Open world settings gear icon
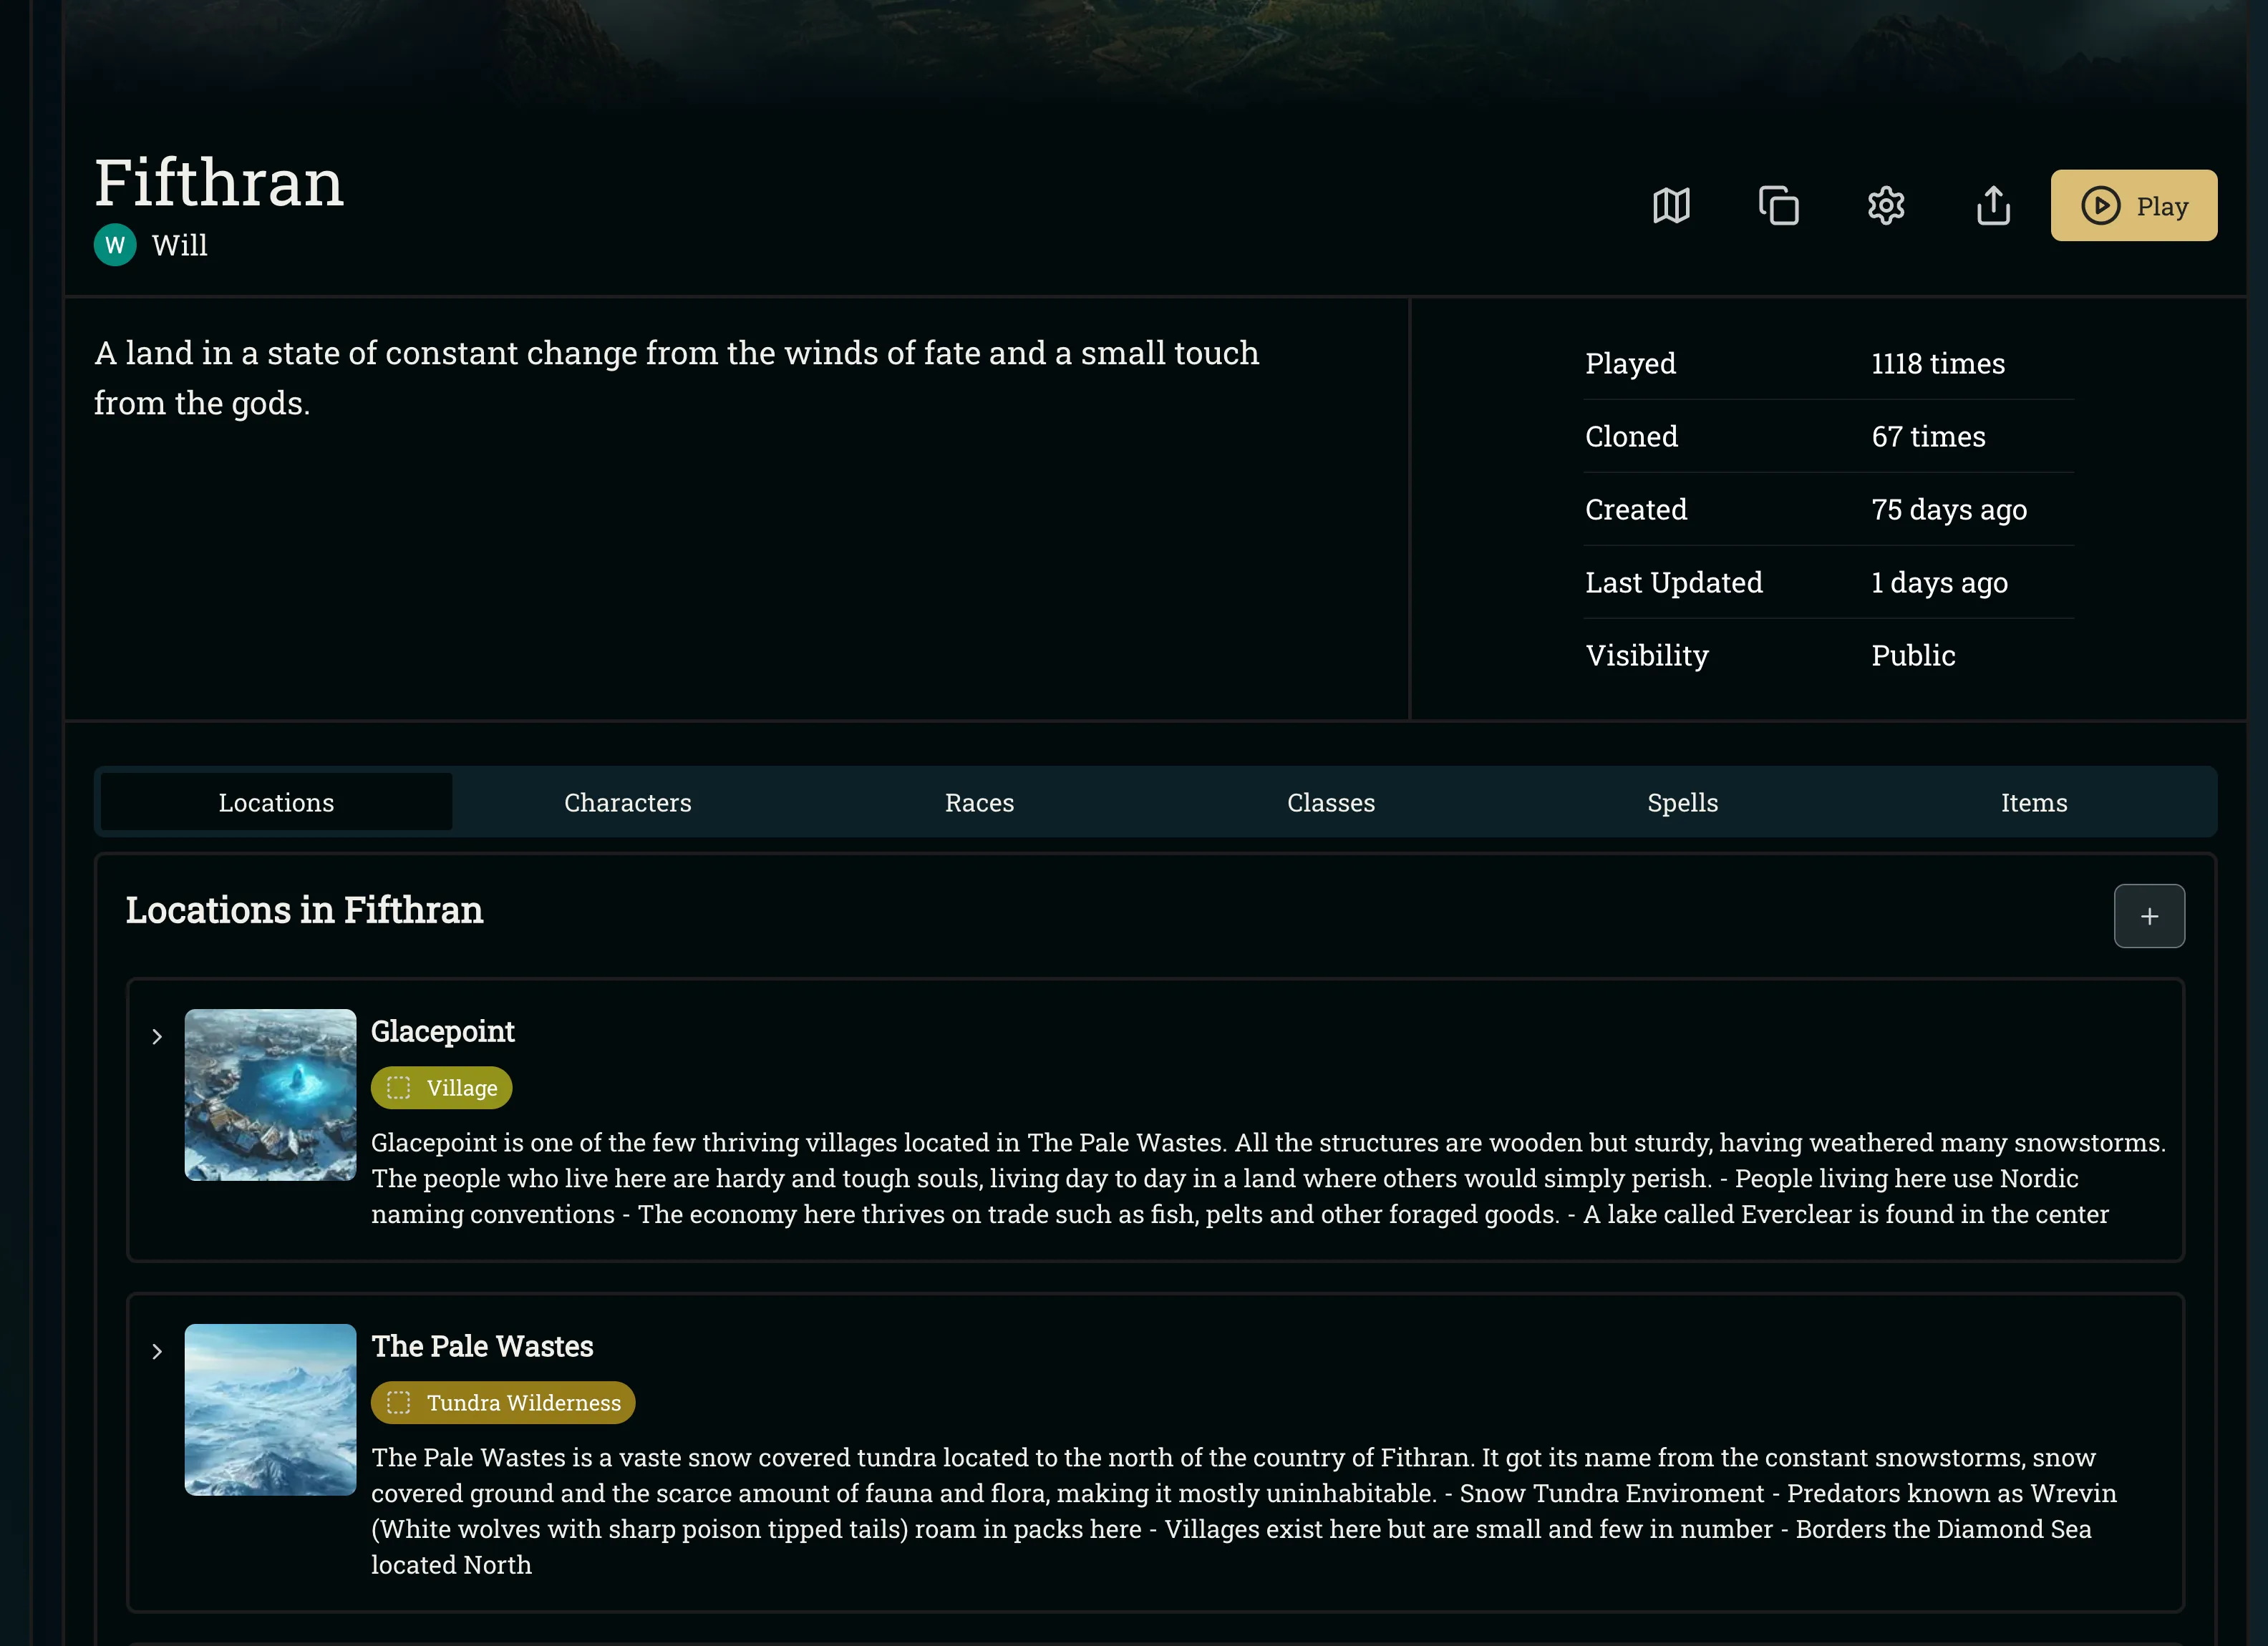 [1886, 206]
